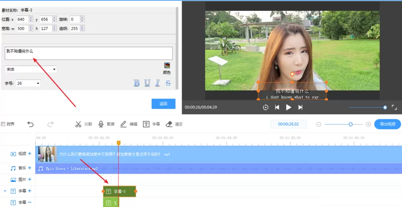Select the Epic Score Liberators mp3 clip
This screenshot has height=207, width=402.
(x=218, y=168)
